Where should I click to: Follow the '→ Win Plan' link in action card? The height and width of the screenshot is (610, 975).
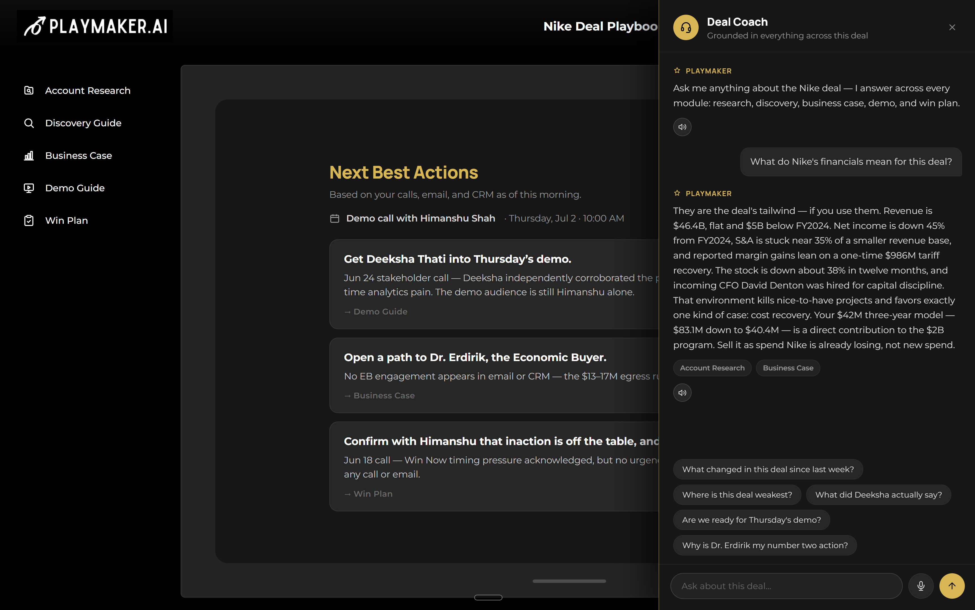click(368, 494)
